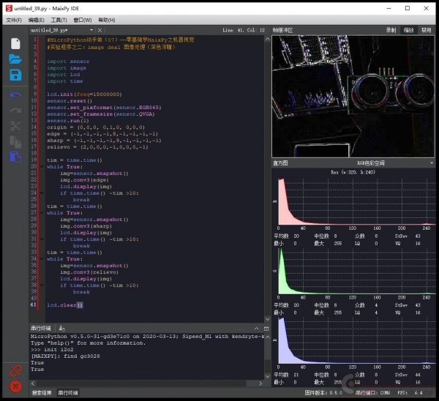Click the 帧缓冲区 frame buffer panel title
The image size is (439, 401).
282,30
